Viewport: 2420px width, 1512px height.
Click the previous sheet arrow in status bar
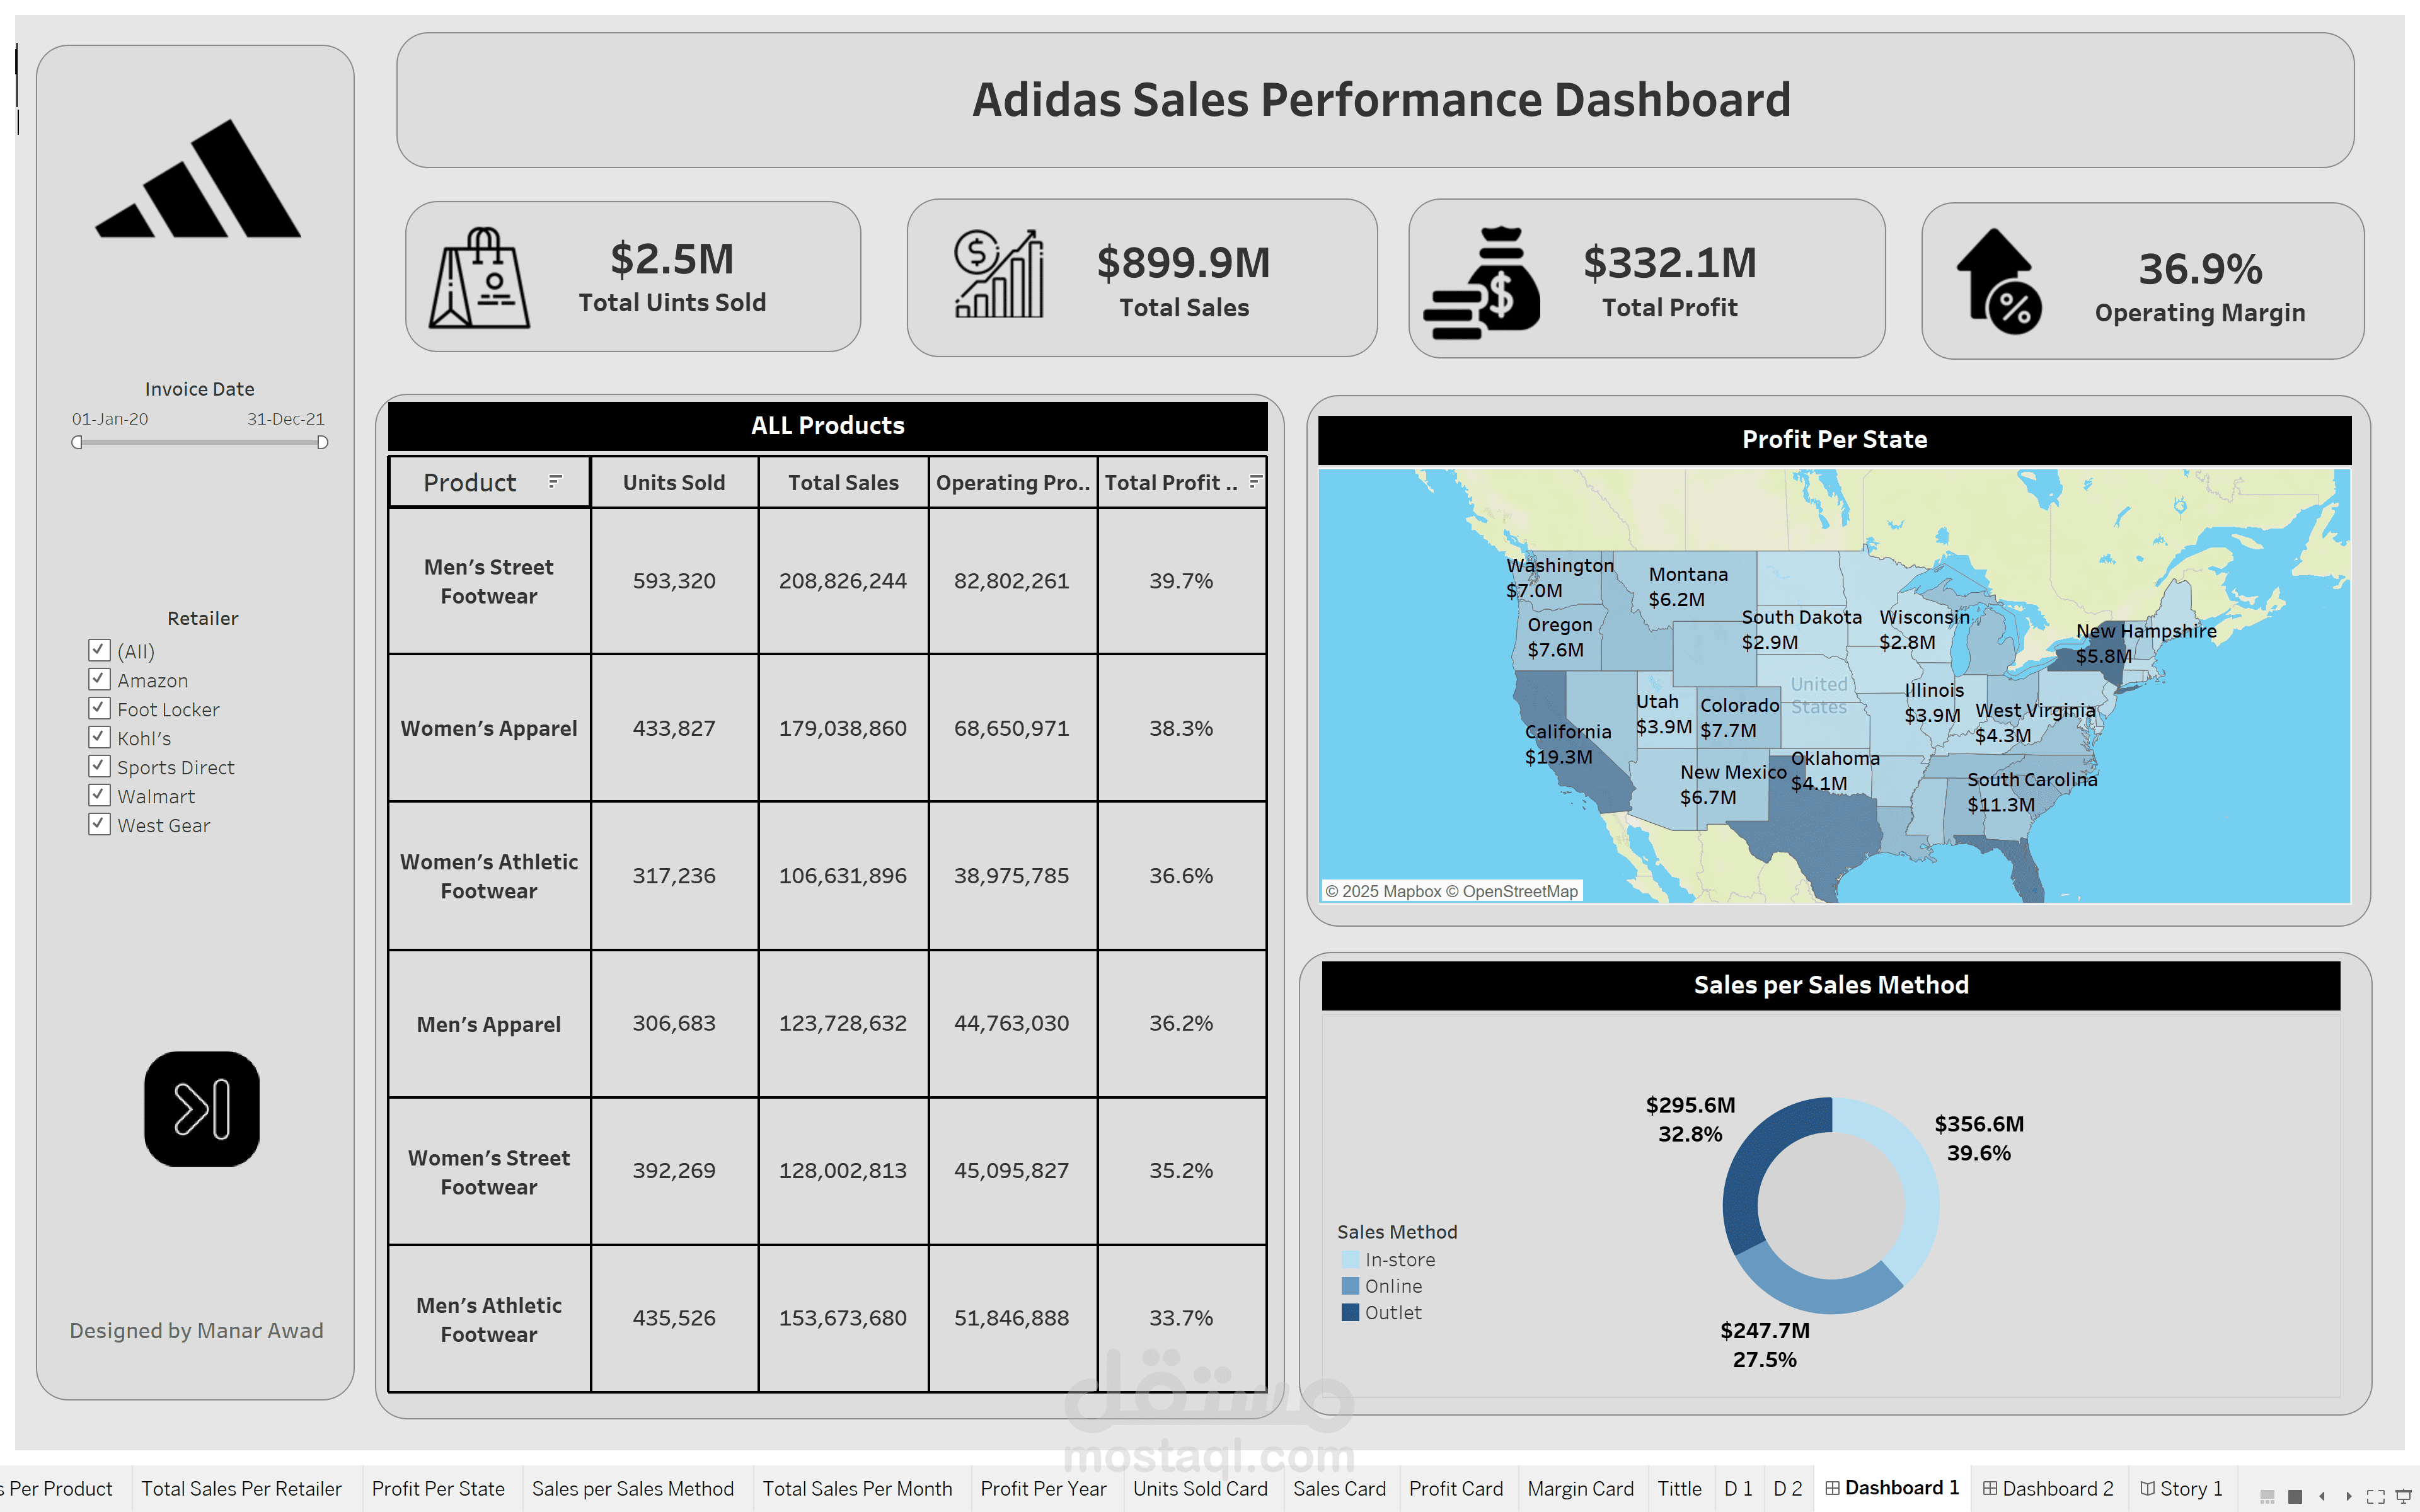(x=2321, y=1496)
